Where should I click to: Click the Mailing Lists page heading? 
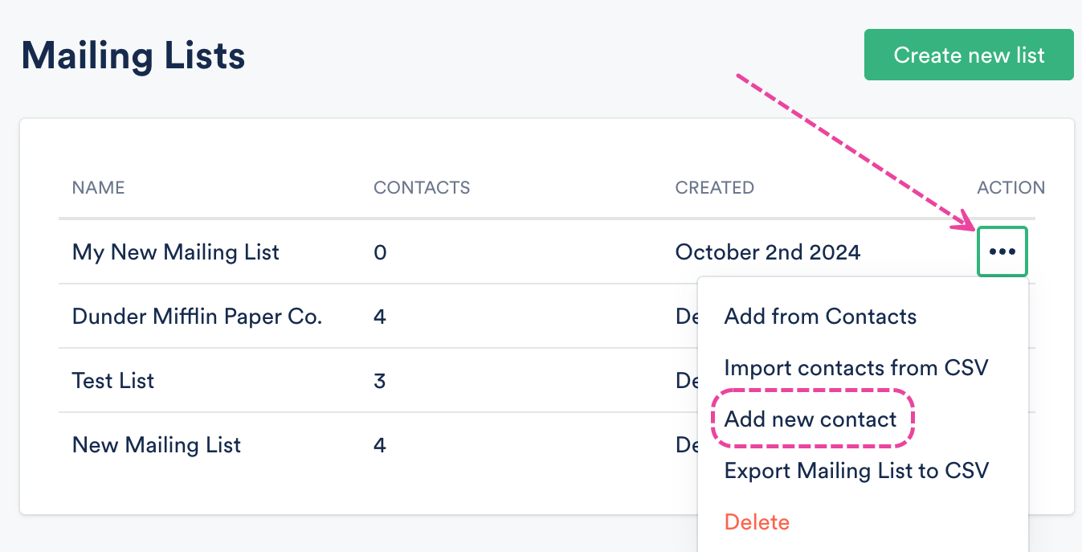click(x=133, y=56)
